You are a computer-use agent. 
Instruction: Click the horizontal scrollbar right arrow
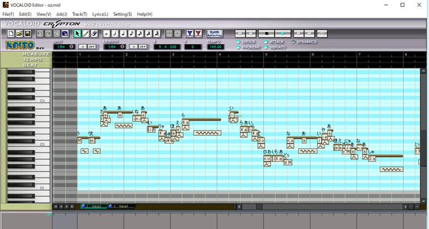pos(406,206)
